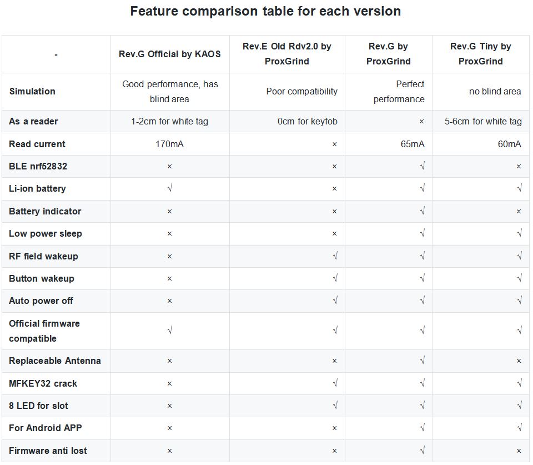Image resolution: width=533 pixels, height=465 pixels.
Task: Select the "0cm for keyfob" cell
Action: click(x=308, y=121)
